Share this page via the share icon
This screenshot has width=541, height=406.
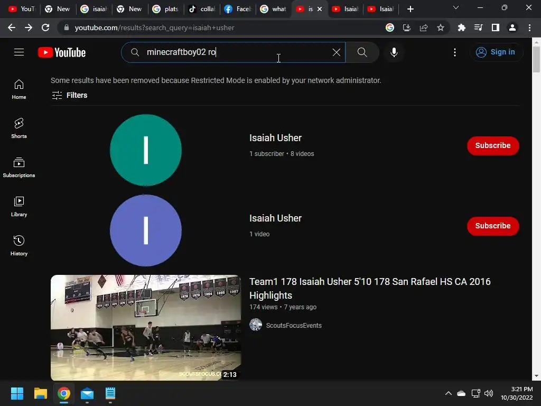click(424, 27)
